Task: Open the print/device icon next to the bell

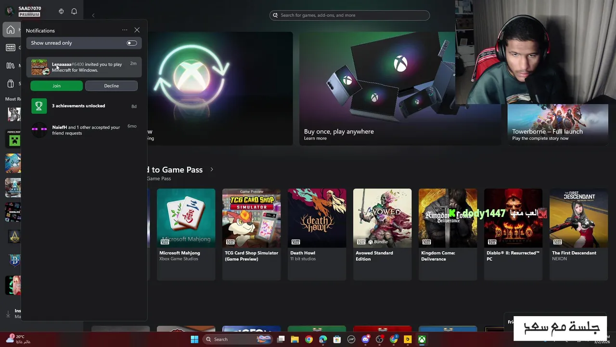Action: (61, 11)
